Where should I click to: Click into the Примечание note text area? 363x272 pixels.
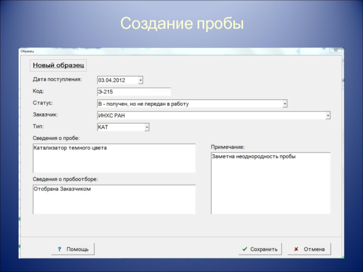tap(270, 183)
